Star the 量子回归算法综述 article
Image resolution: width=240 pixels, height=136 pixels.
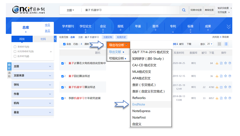click(225, 76)
